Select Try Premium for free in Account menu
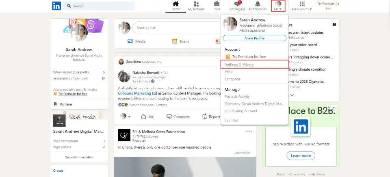This screenshot has width=390, height=177. 245,57
